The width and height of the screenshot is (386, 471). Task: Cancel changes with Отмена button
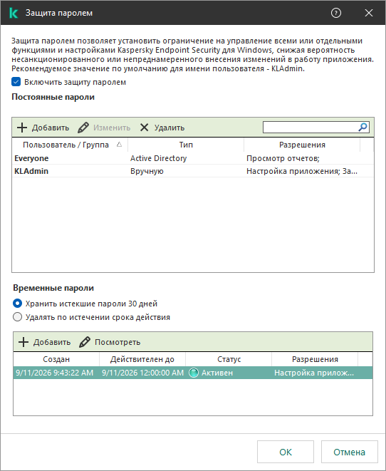coord(350,452)
